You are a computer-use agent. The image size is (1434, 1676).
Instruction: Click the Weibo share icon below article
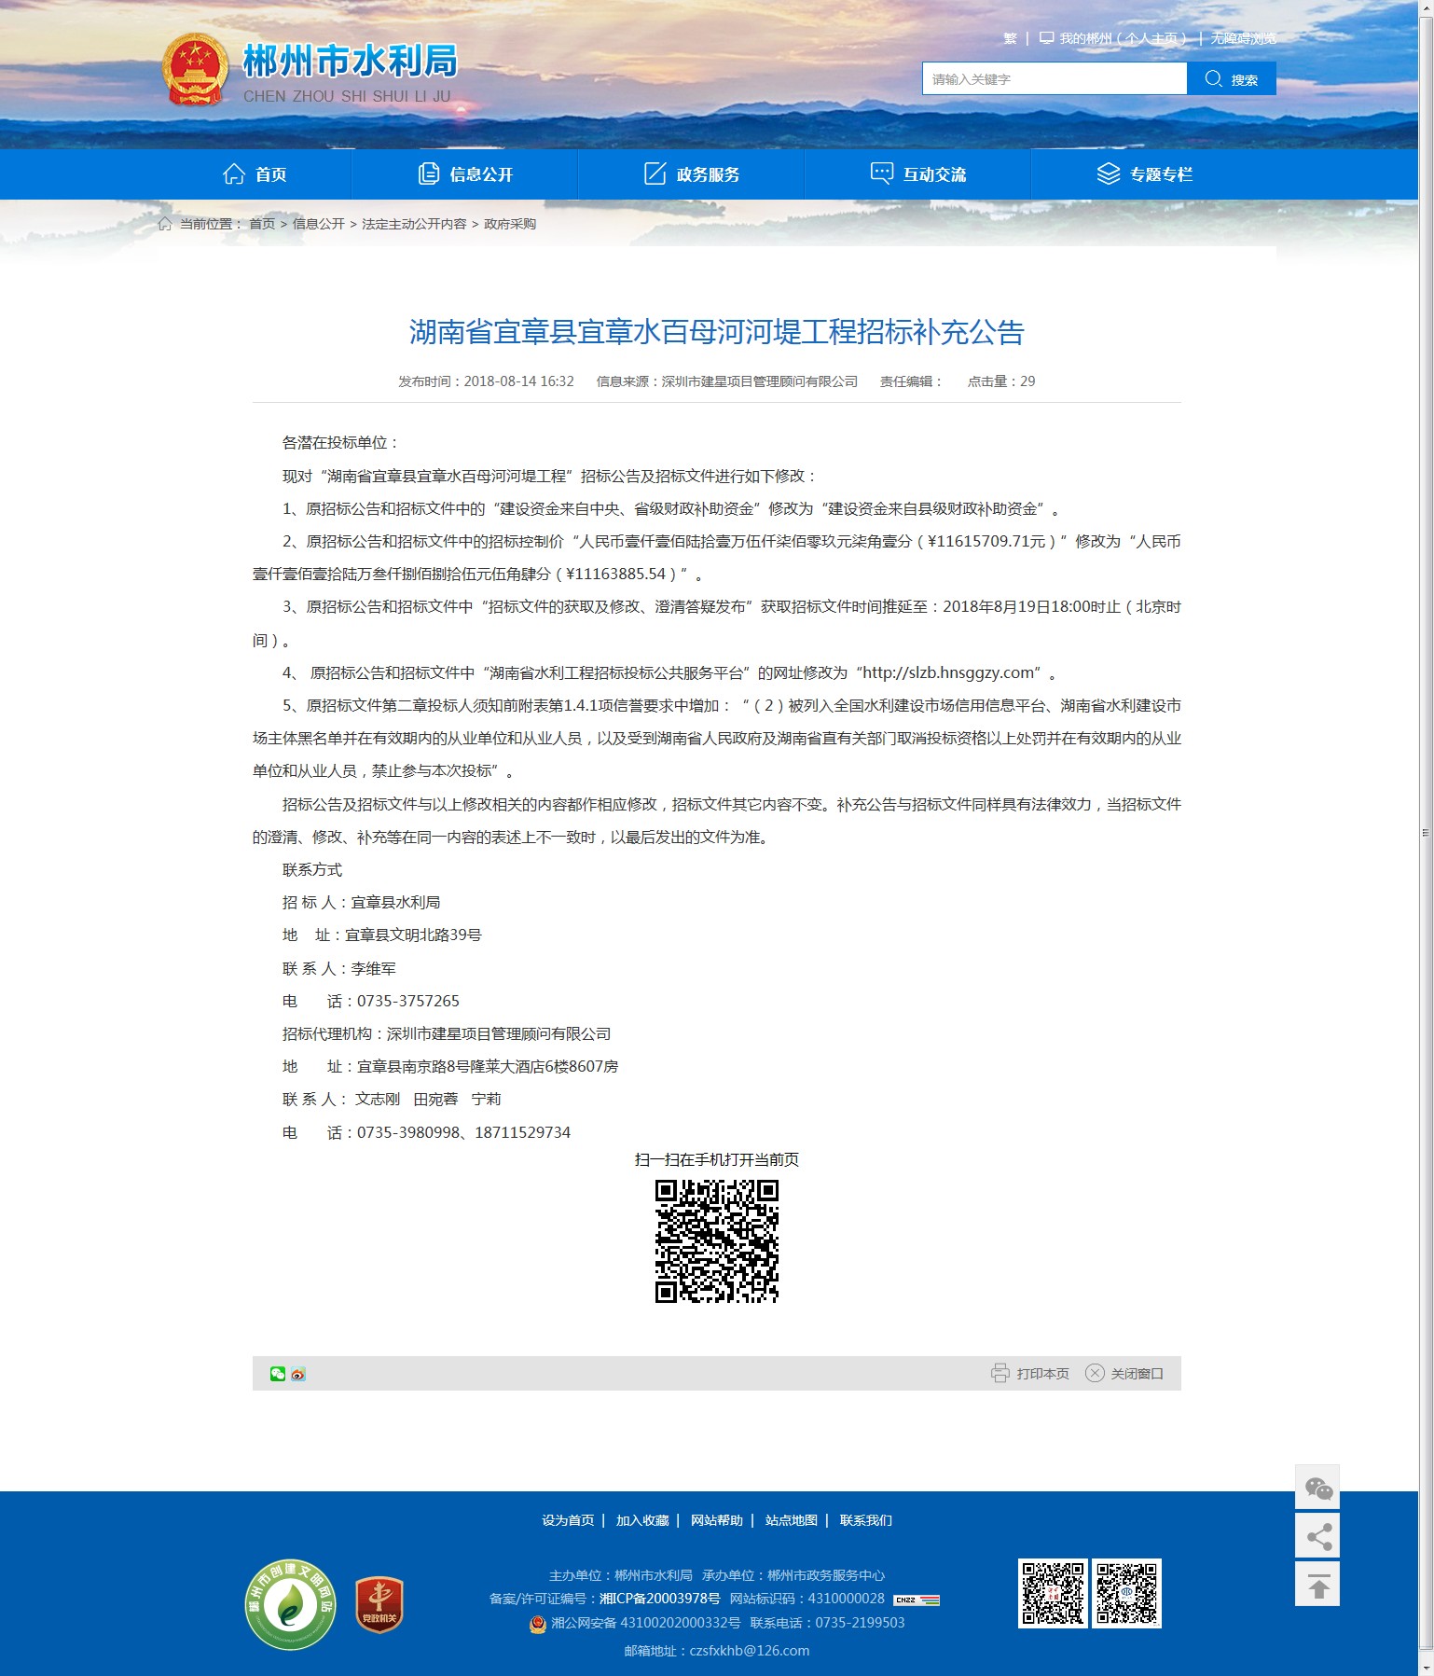pos(298,1374)
